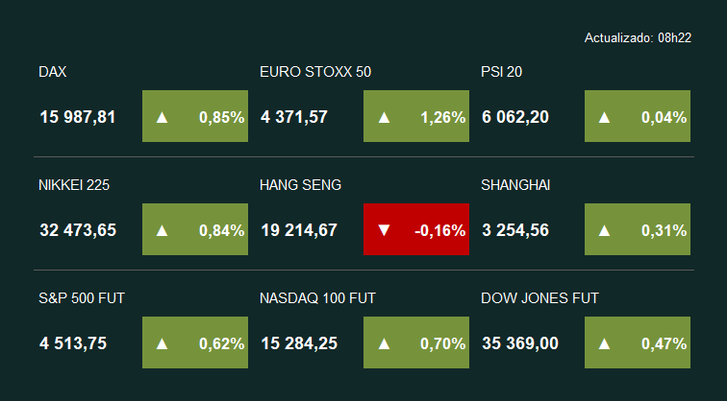Open the EURO STOXX 50 title link
This screenshot has width=727, height=401.
[315, 72]
